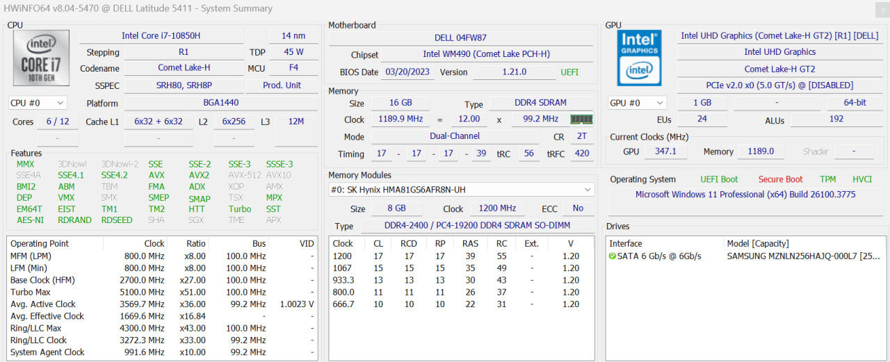The image size is (890, 362).
Task: Click the 14 nm process field
Action: 293,36
